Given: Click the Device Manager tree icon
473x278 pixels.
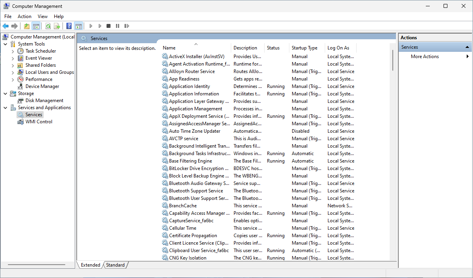Looking at the screenshot, I should pyautogui.click(x=20, y=86).
